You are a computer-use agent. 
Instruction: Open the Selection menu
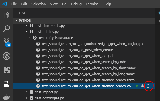[x=39, y=4]
